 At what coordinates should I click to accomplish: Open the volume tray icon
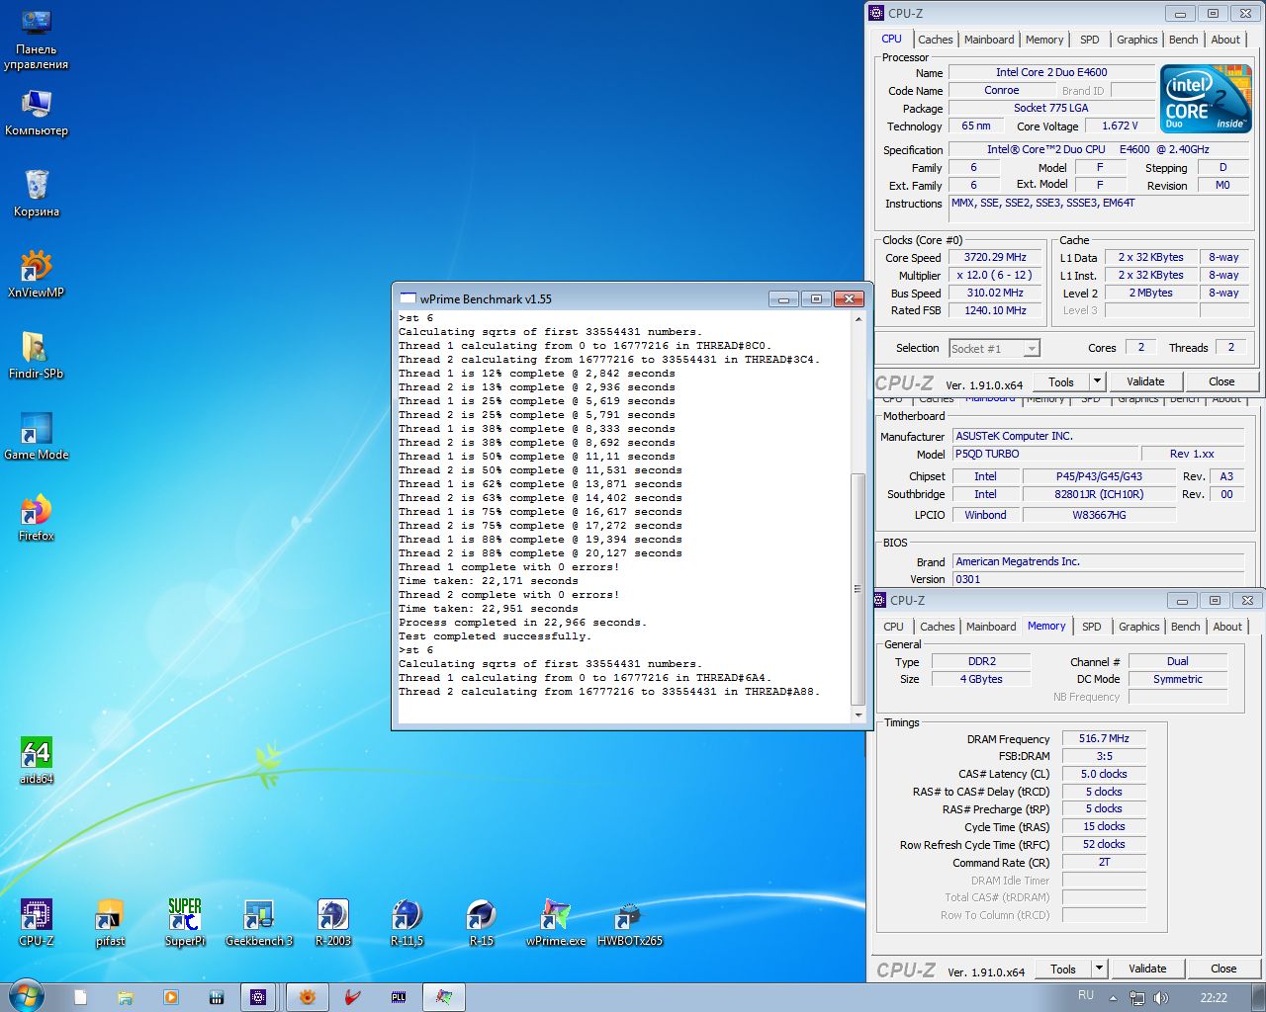[1161, 998]
